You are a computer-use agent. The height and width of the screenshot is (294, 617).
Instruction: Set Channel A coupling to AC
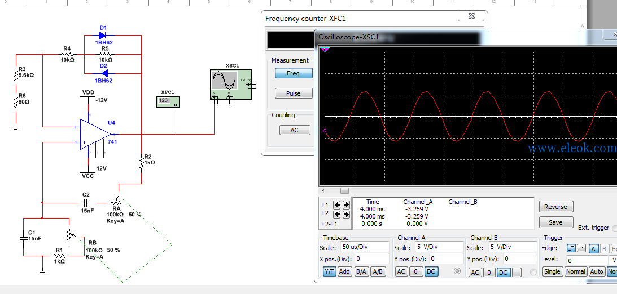(401, 271)
